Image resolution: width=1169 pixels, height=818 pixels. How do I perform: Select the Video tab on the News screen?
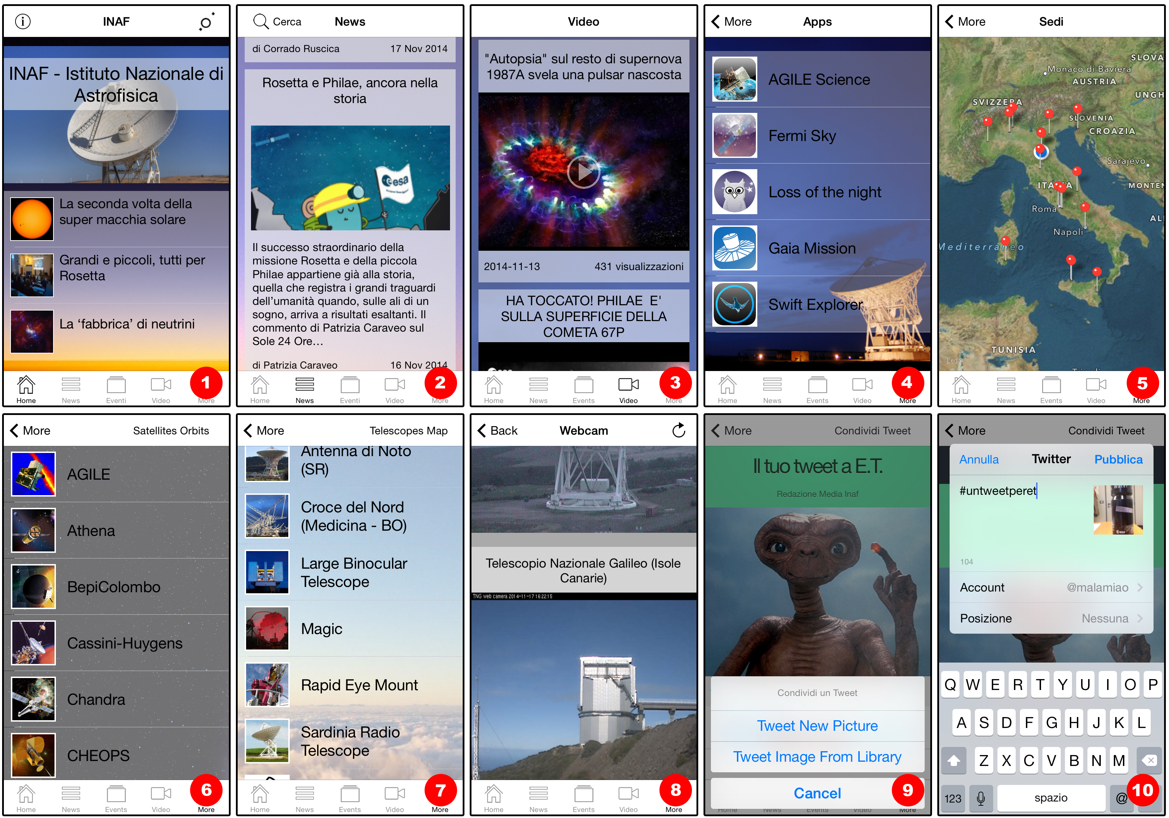[x=394, y=390]
